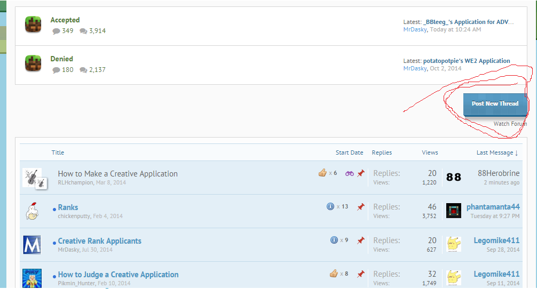This screenshot has width=537, height=289.
Task: Click the Watch Forum link
Action: 510,124
